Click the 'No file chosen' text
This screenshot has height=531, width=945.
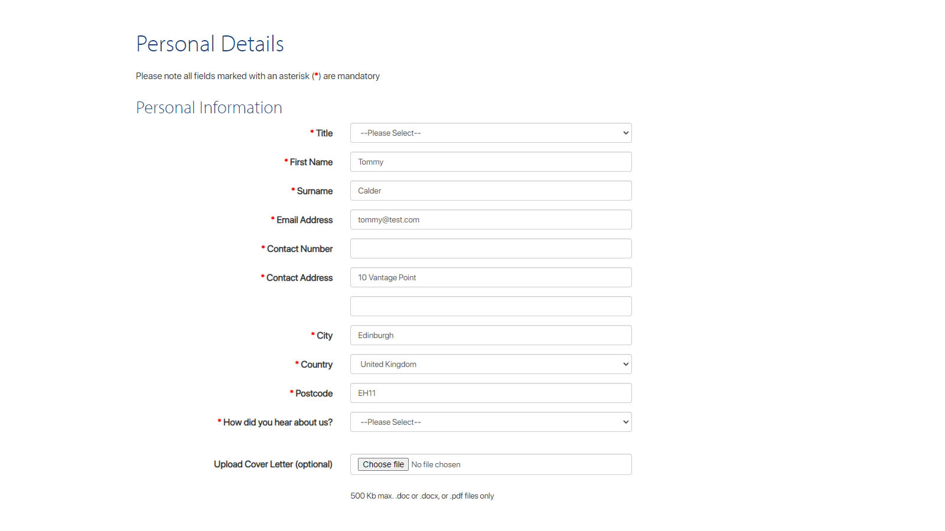pyautogui.click(x=436, y=465)
